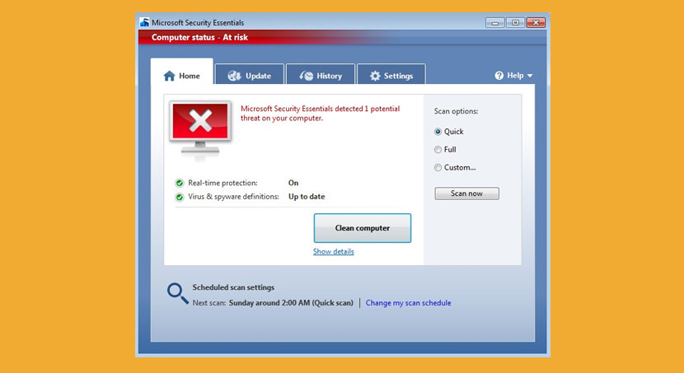Click the 'Up to date' definitions status

pos(307,197)
